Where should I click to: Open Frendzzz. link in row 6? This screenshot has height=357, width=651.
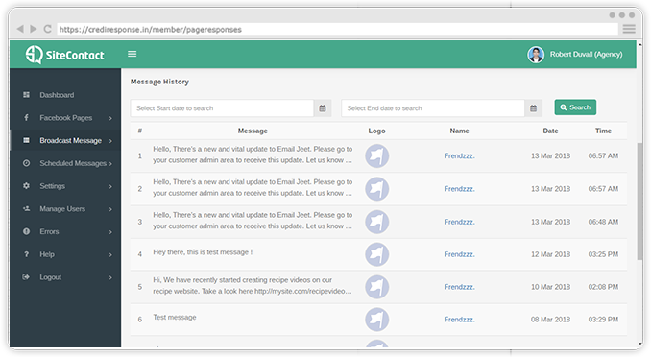[459, 319]
